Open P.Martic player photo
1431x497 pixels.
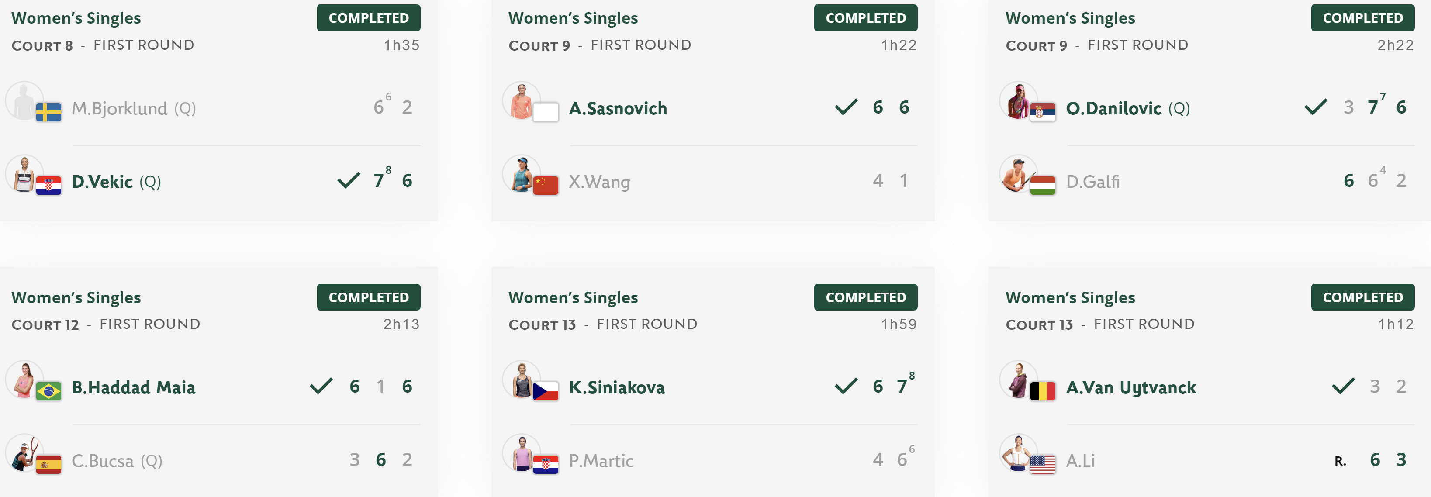tap(521, 452)
